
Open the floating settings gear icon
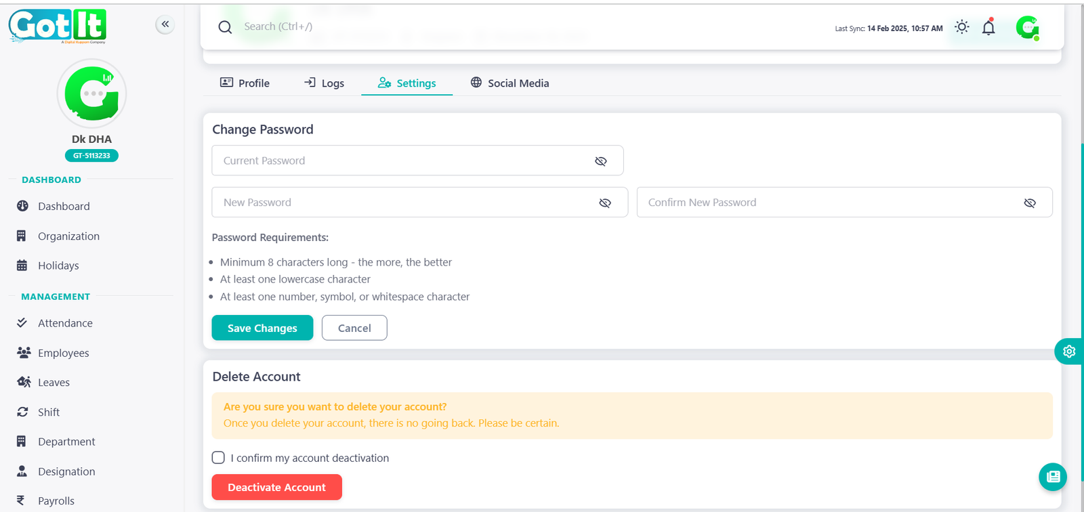click(1069, 351)
